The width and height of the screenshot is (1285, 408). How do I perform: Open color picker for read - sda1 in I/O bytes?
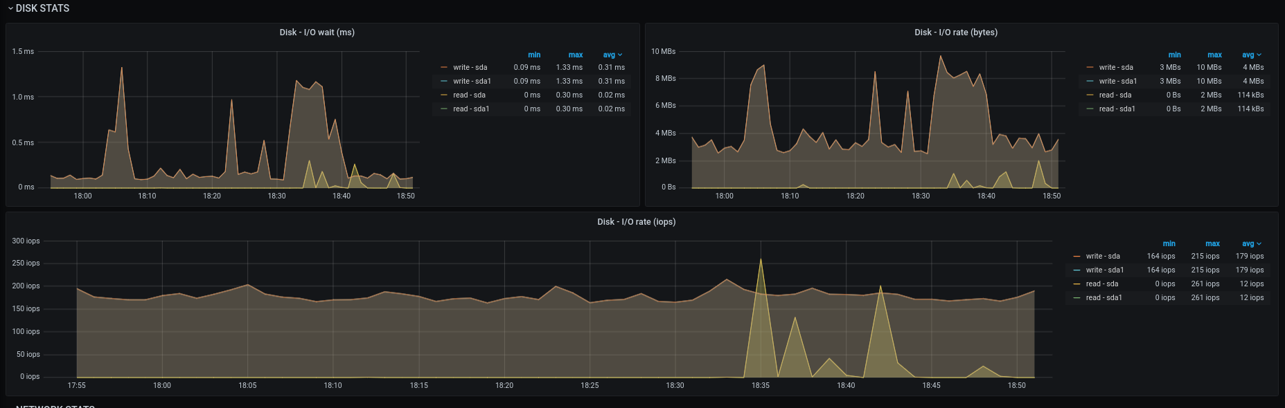[1090, 109]
